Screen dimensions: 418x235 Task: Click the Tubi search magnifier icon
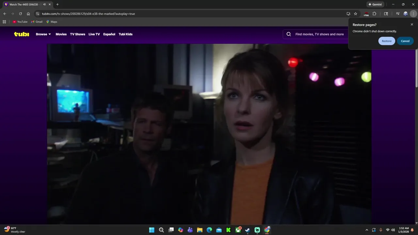point(289,34)
